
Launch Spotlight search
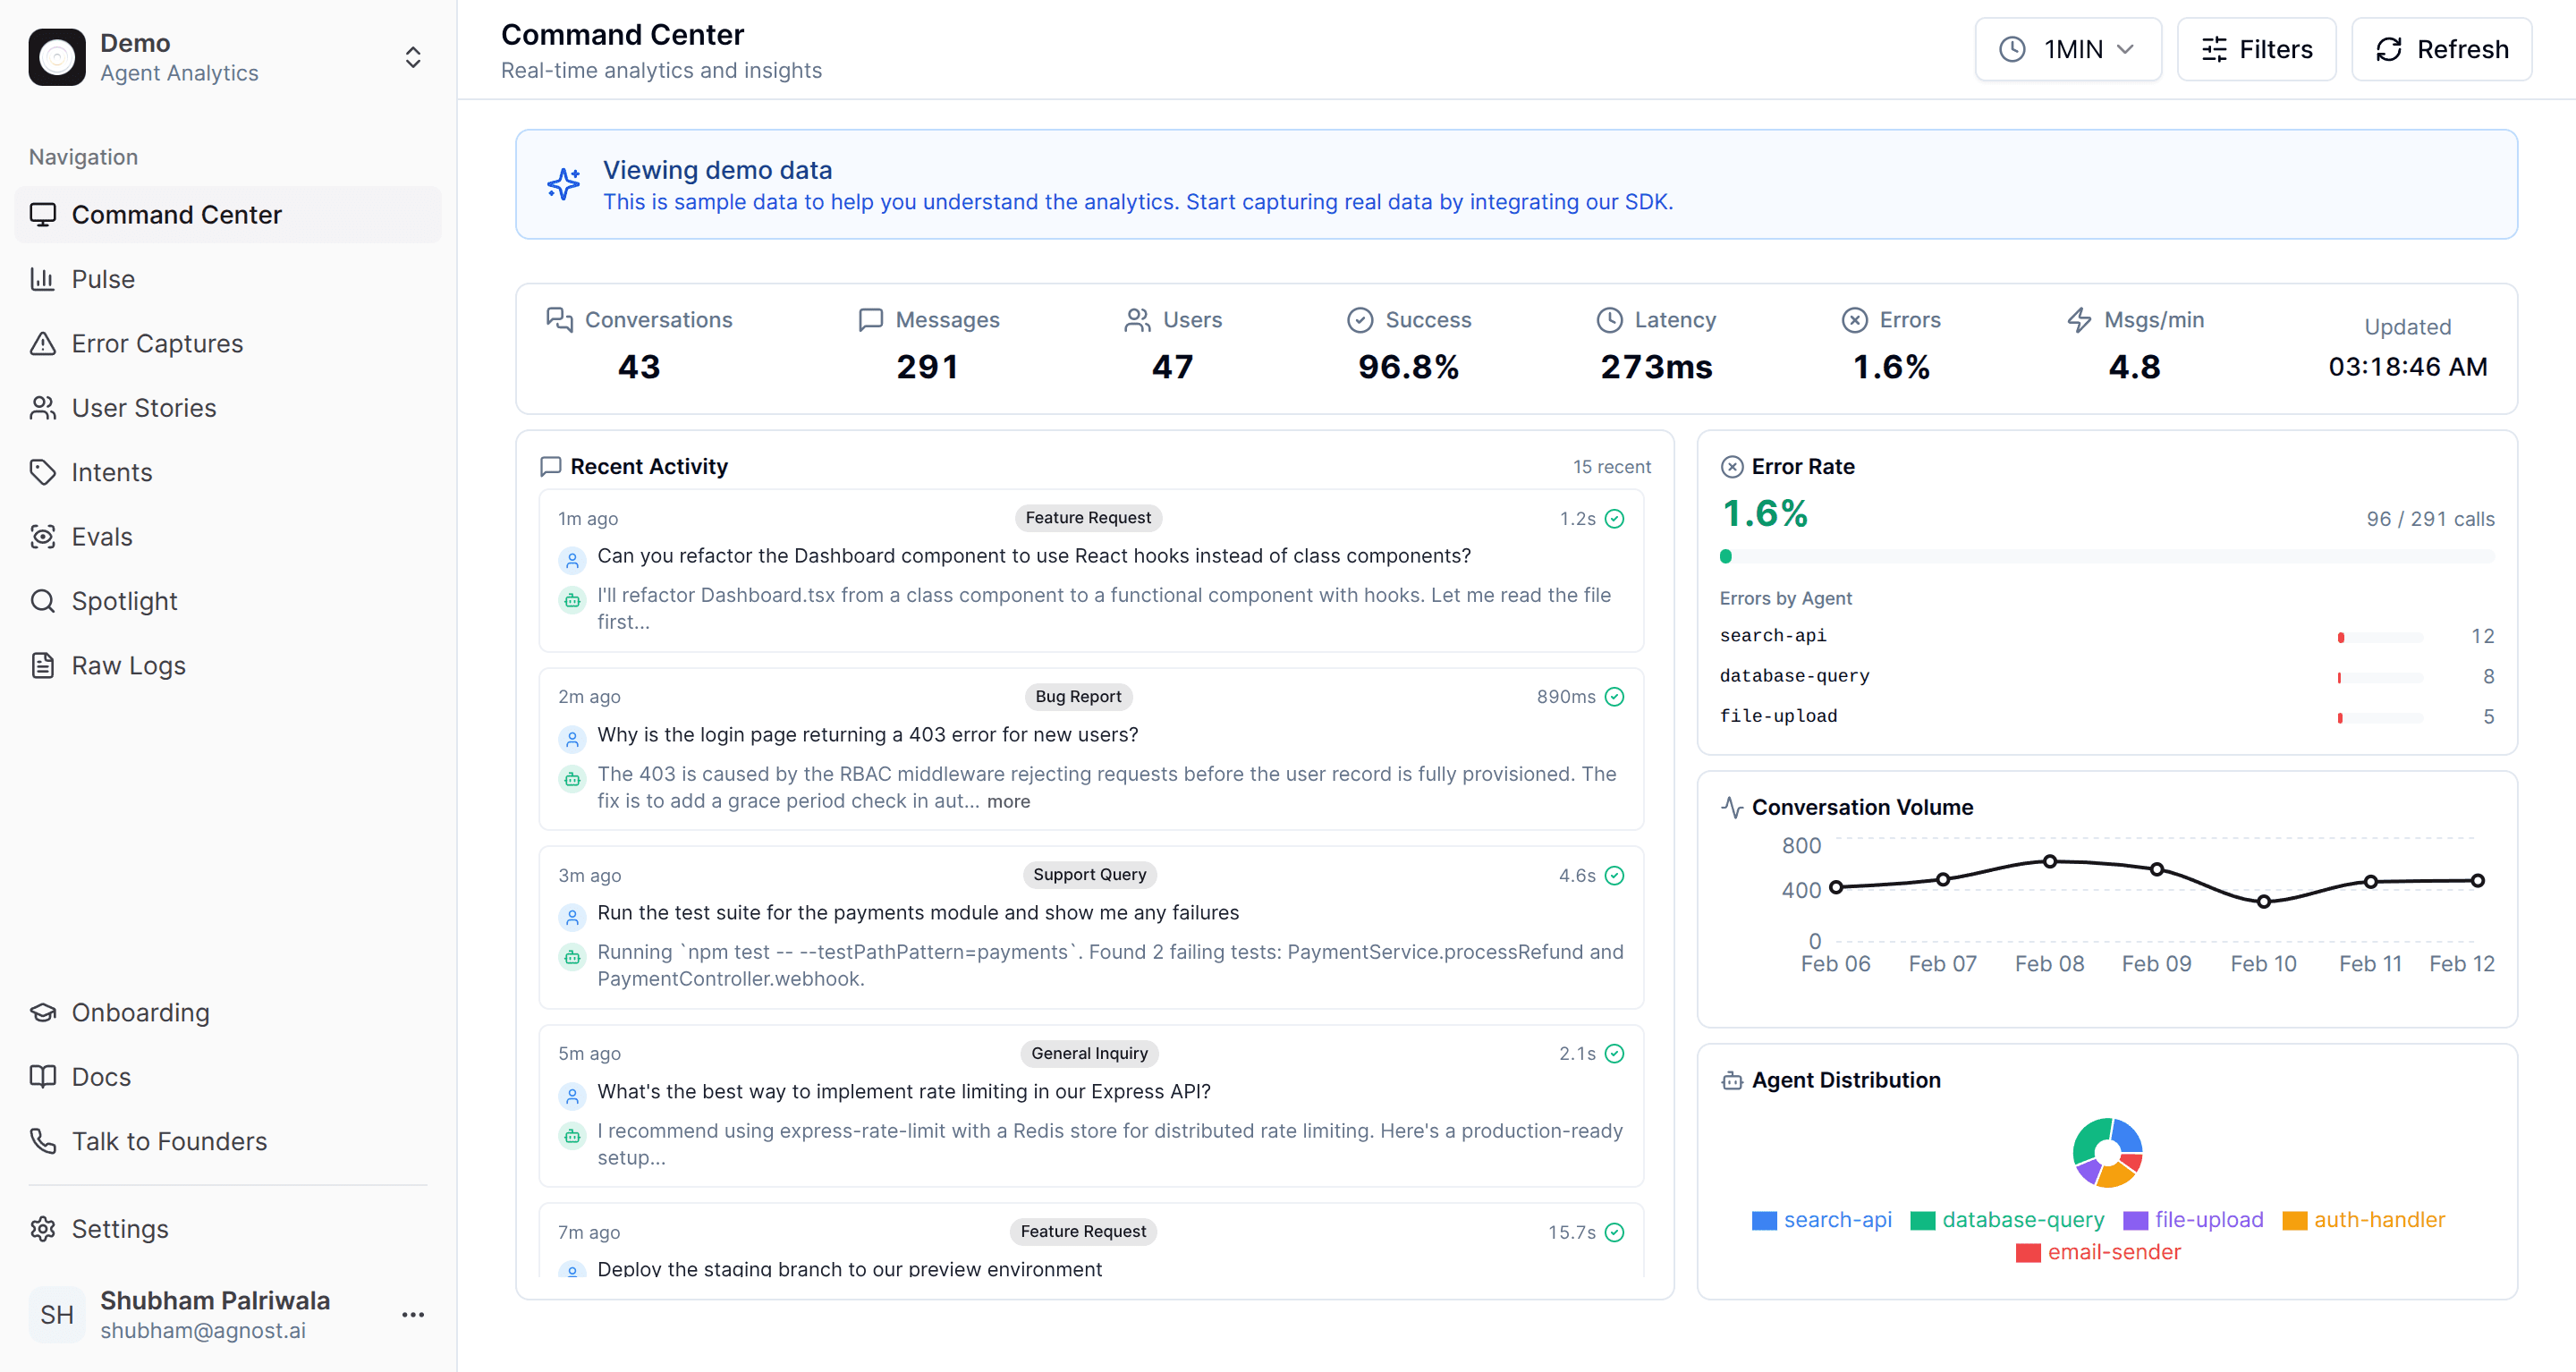[125, 600]
